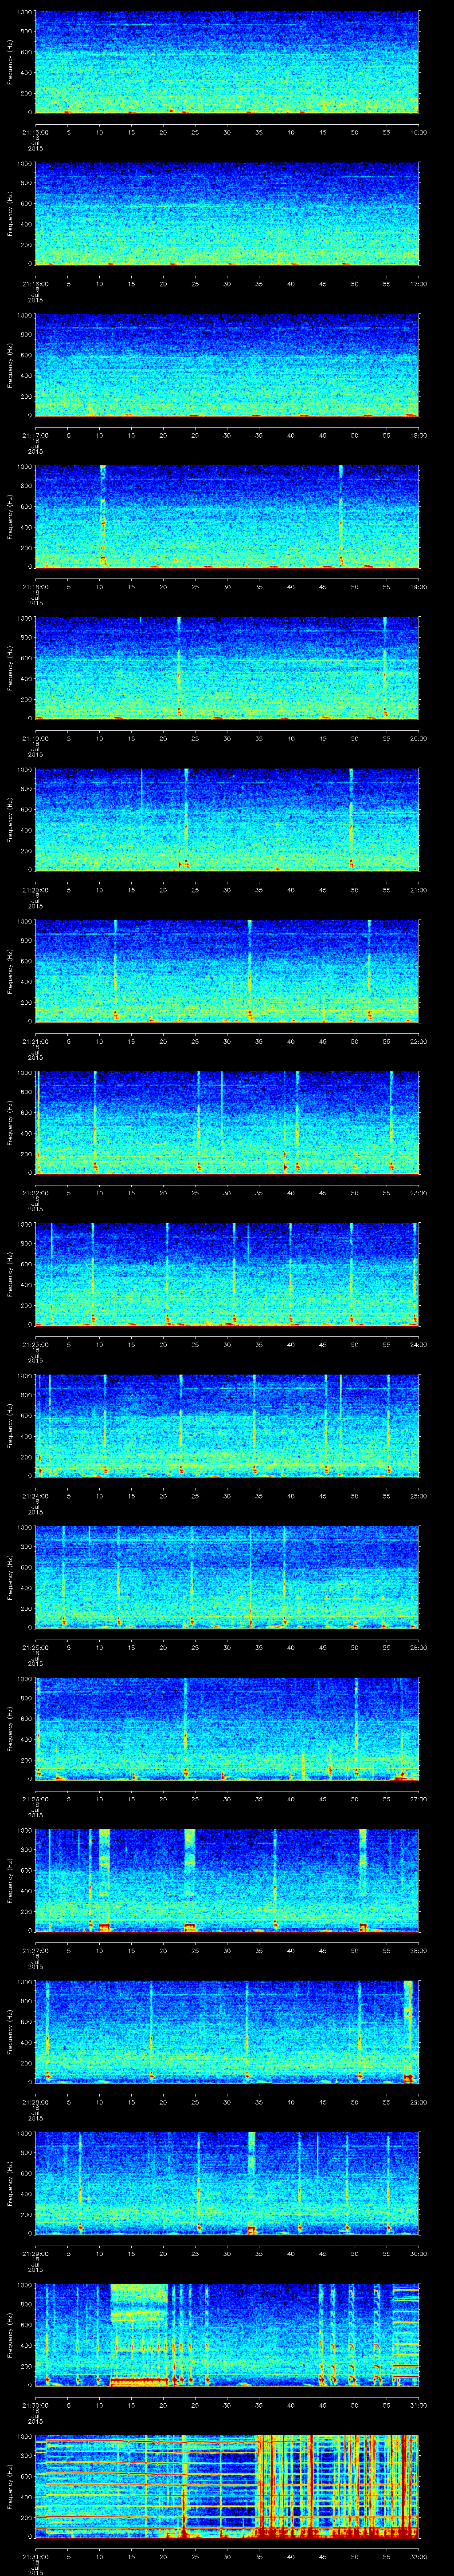Mark the long event at 15 s in 21:30:00 panel
The height and width of the screenshot is (2576, 454).
click(139, 2336)
